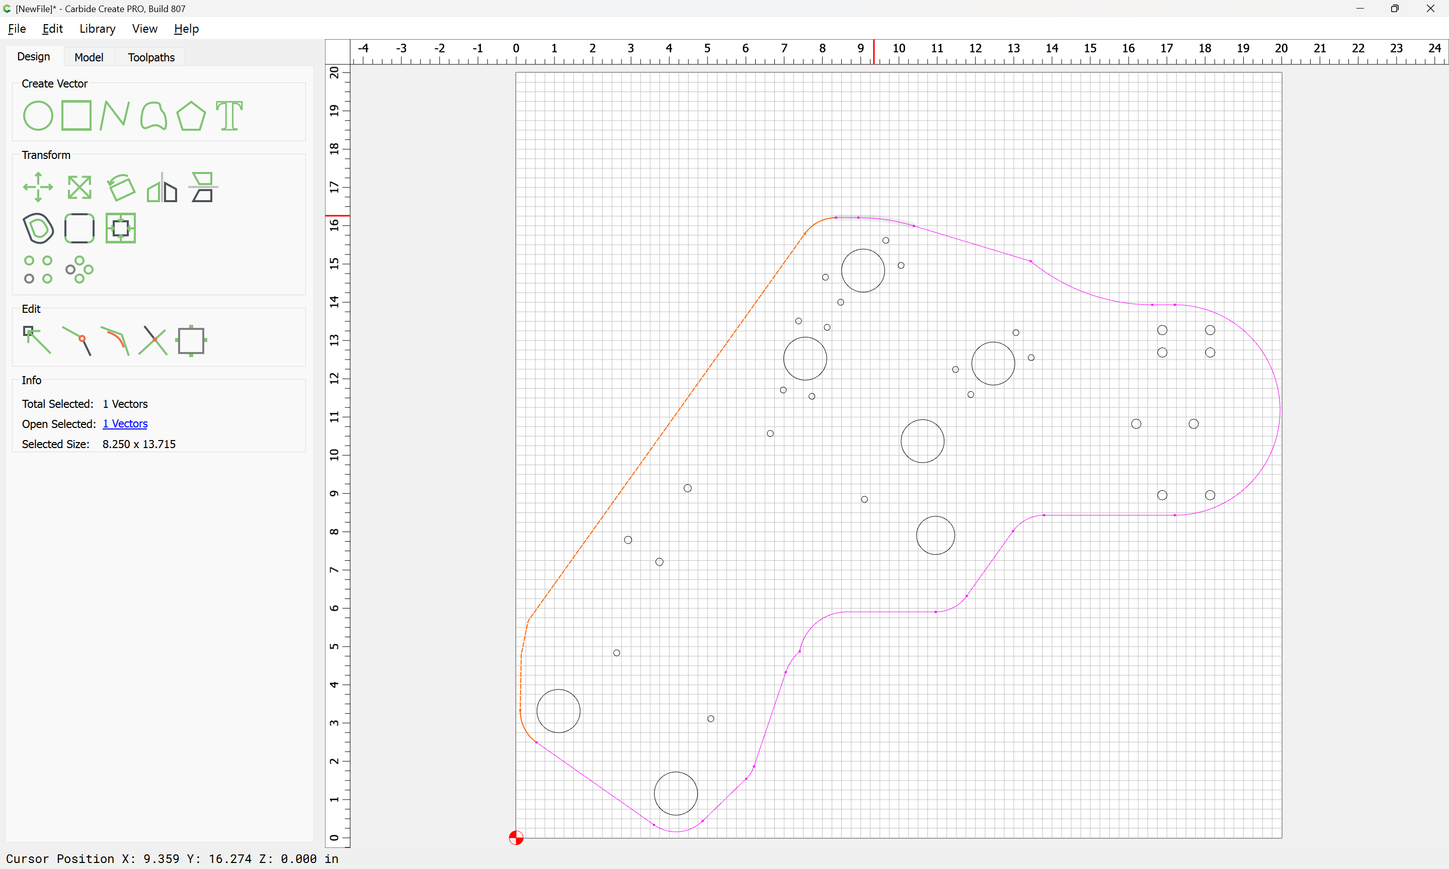Select the orange highlighted outline segment
This screenshot has height=869, width=1449.
[x=666, y=427]
